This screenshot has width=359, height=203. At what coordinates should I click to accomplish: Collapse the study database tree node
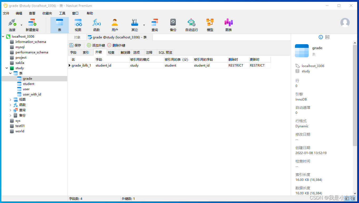[7, 68]
